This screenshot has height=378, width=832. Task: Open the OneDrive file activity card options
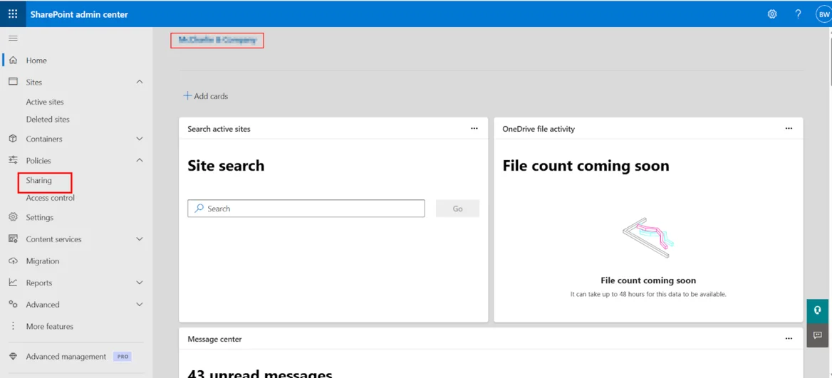(x=789, y=129)
